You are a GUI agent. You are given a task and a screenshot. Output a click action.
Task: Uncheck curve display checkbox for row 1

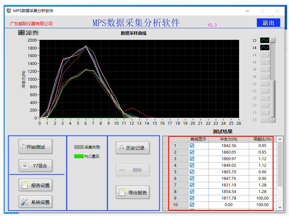point(192,145)
